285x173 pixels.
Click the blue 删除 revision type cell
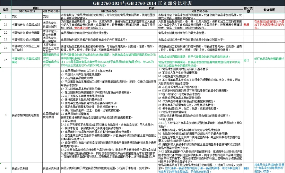tap(246, 168)
